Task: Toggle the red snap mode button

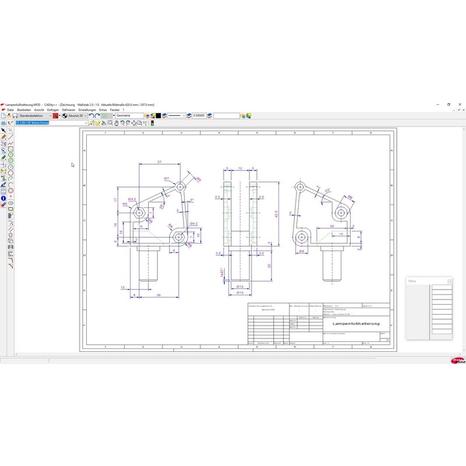Action: click(55, 116)
